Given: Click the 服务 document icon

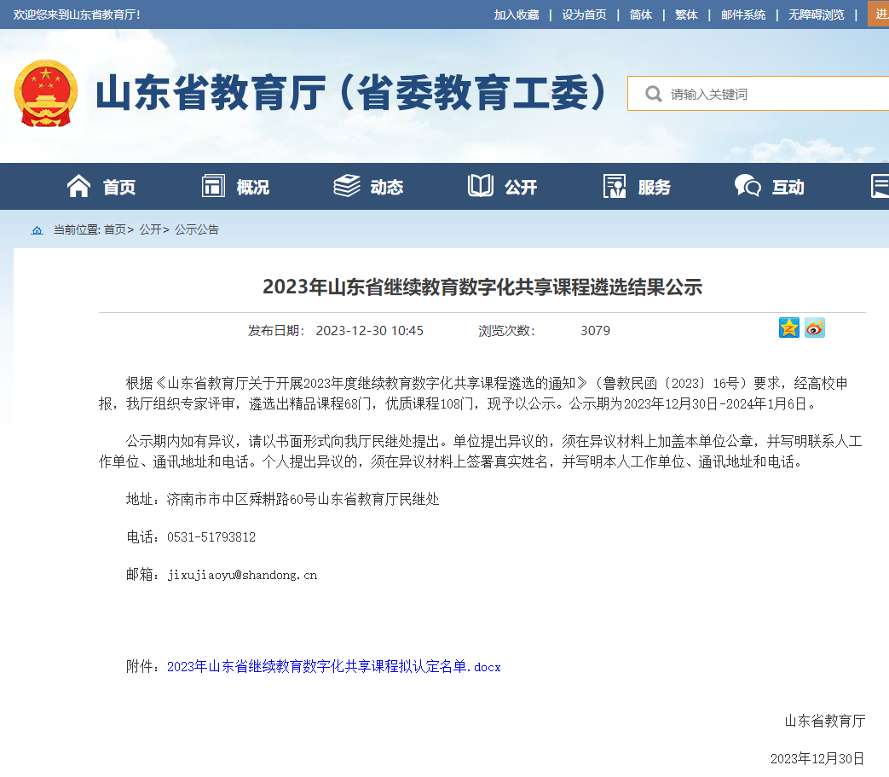Looking at the screenshot, I should [x=615, y=186].
